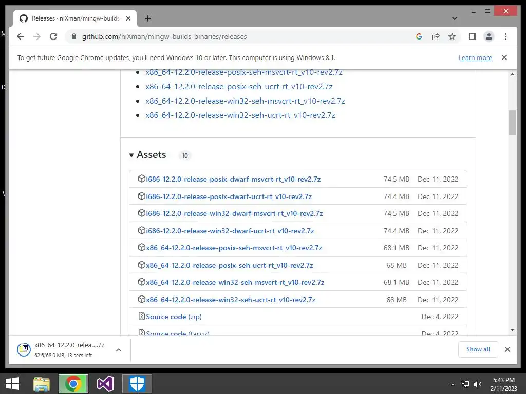This screenshot has height=394, width=526.
Task: Open bulleted x86_64 posix-seh-msvcrt link above Assets
Action: pos(244,72)
